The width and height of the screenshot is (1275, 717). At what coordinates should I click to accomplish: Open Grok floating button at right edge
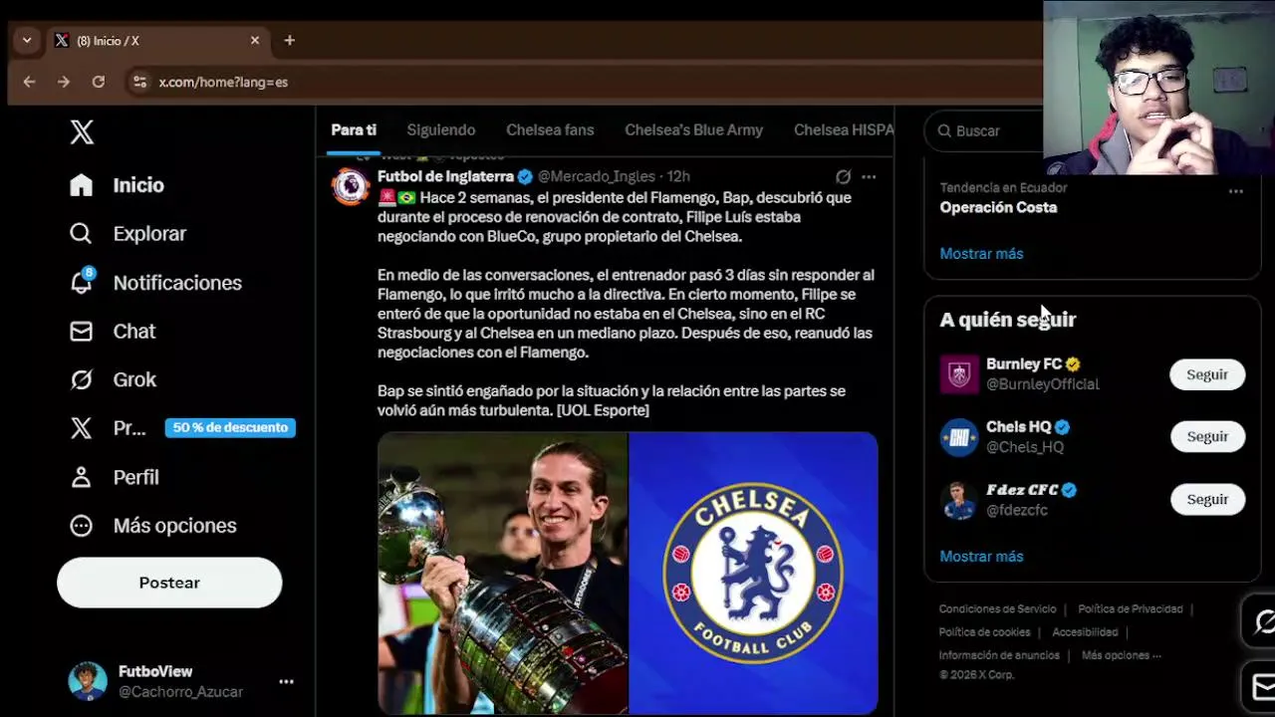click(x=1260, y=622)
